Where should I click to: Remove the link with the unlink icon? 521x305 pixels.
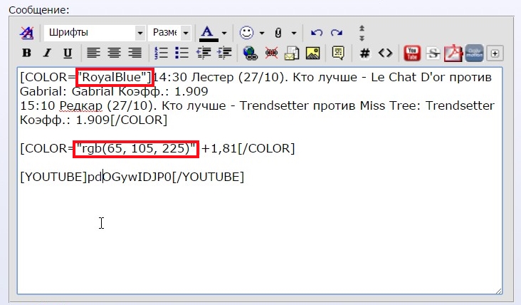coord(271,53)
